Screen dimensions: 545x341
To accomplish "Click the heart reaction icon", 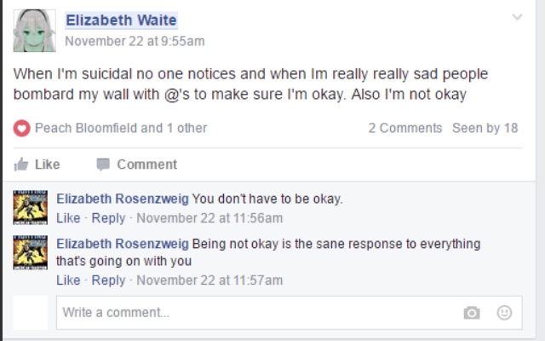I will tap(21, 128).
